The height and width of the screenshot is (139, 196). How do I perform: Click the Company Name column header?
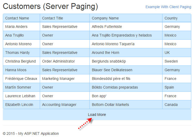point(126,18)
